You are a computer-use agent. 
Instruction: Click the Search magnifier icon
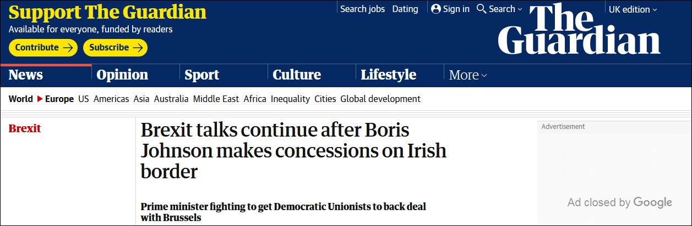point(481,9)
